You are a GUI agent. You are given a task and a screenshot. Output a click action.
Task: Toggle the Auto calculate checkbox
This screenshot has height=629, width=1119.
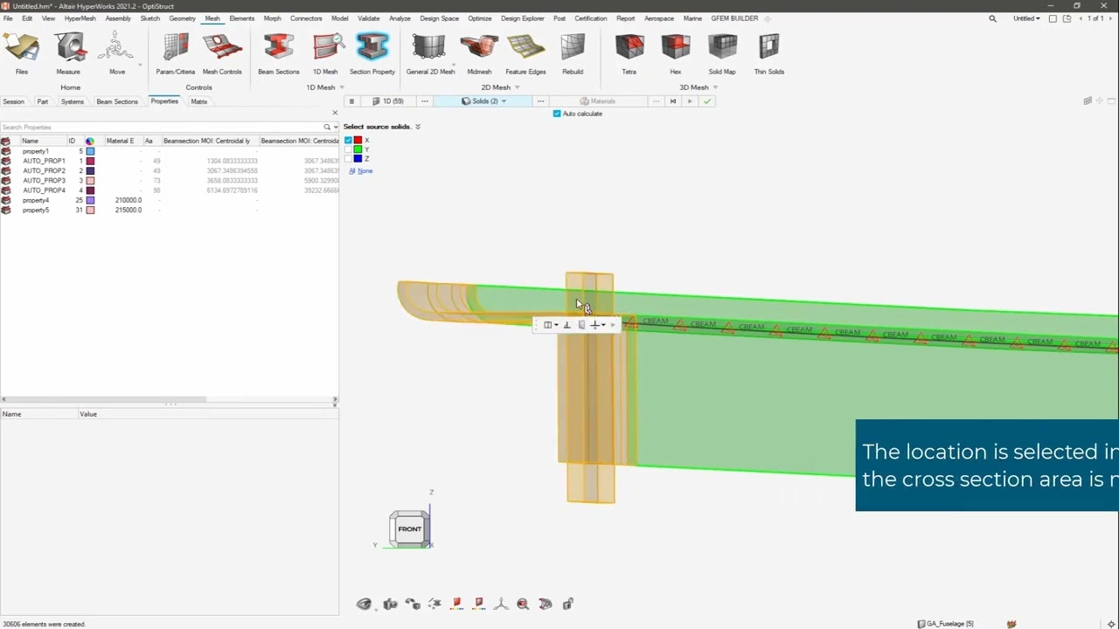557,114
